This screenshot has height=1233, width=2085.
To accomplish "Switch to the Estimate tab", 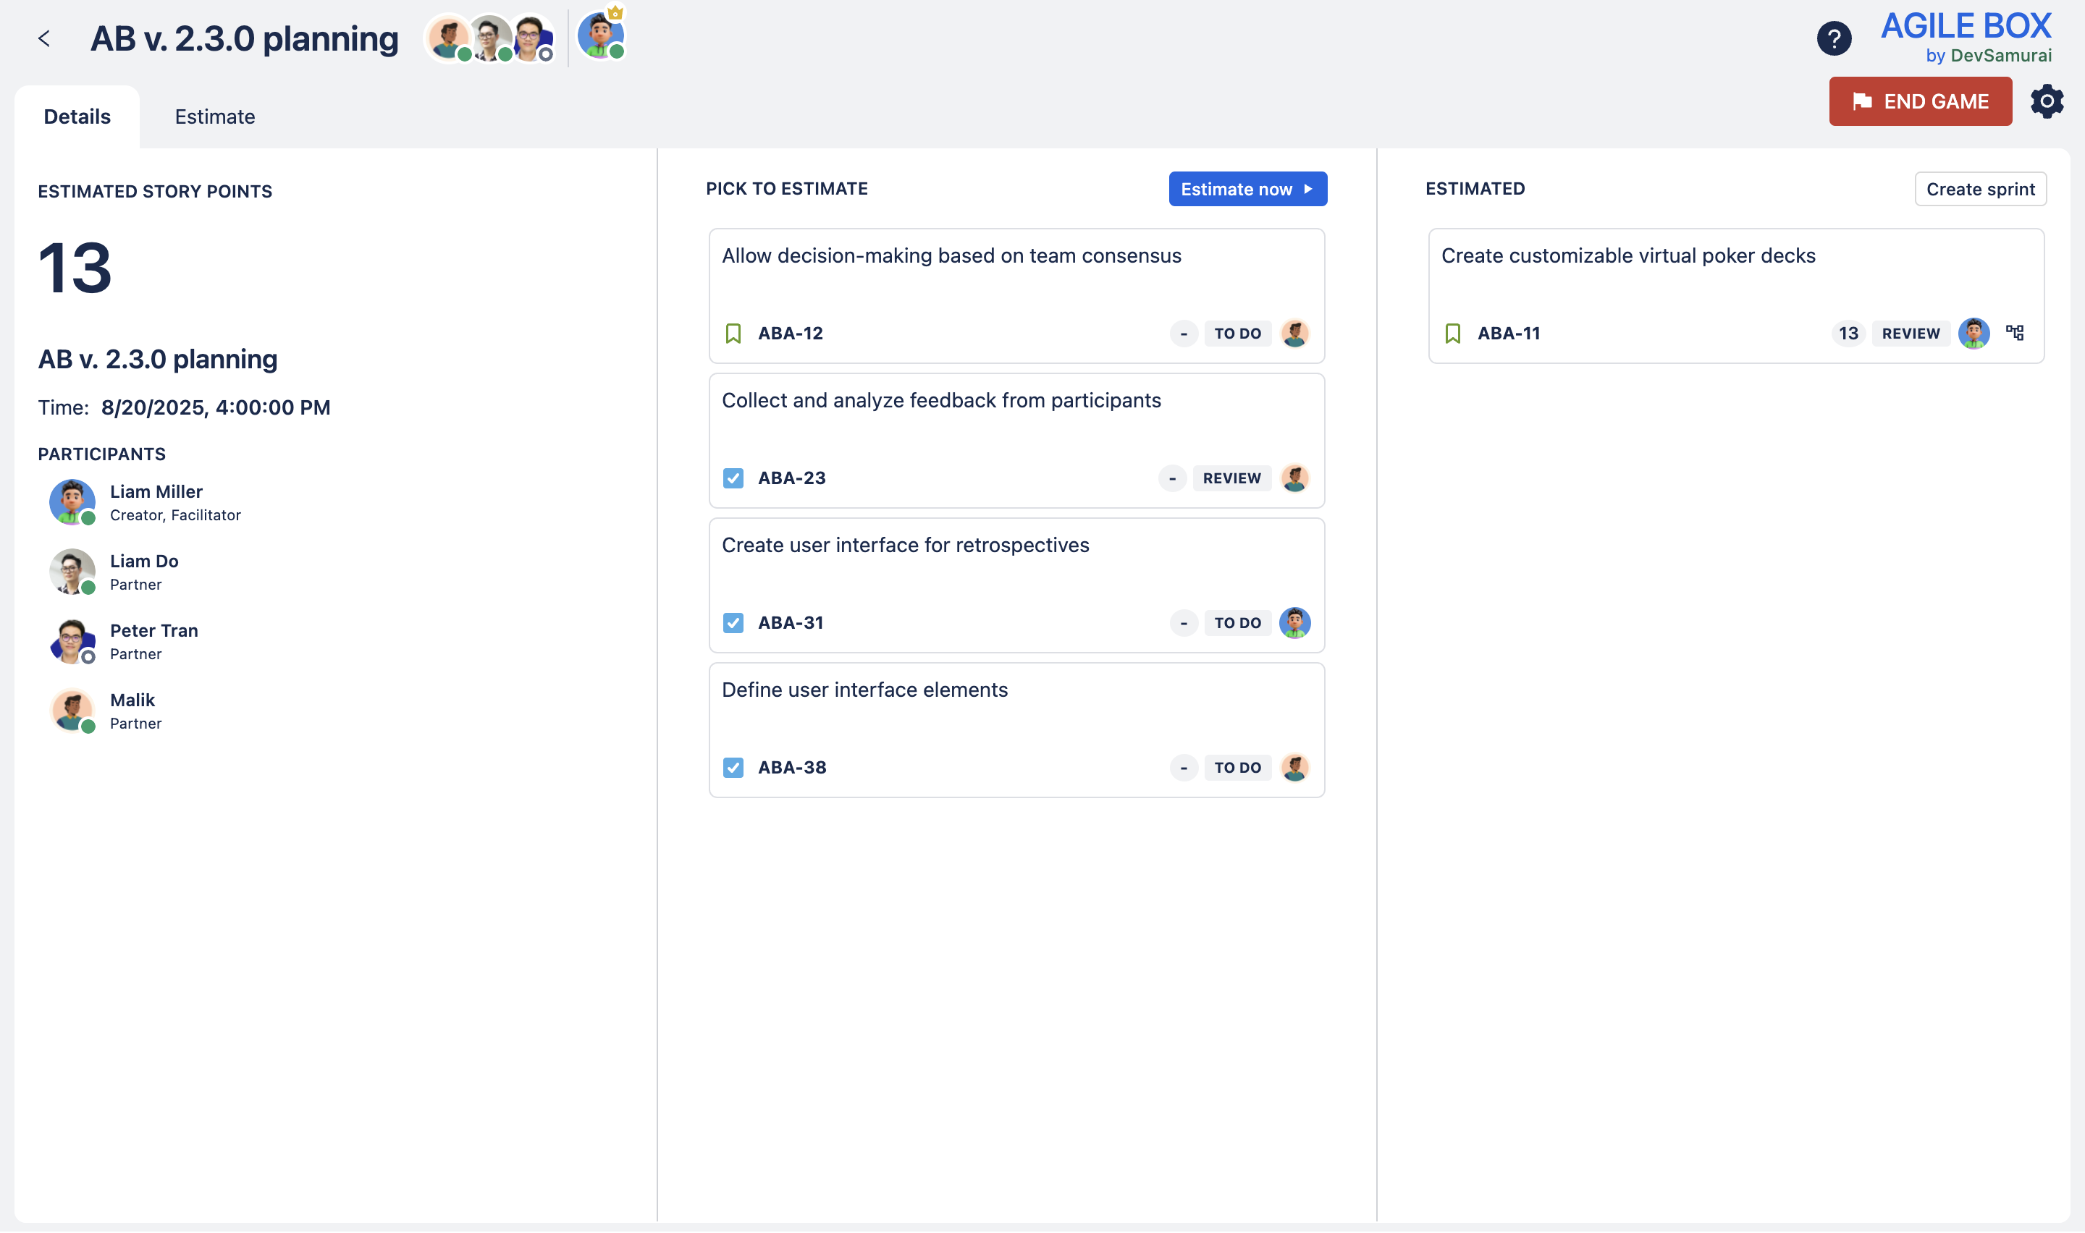I will [x=214, y=116].
